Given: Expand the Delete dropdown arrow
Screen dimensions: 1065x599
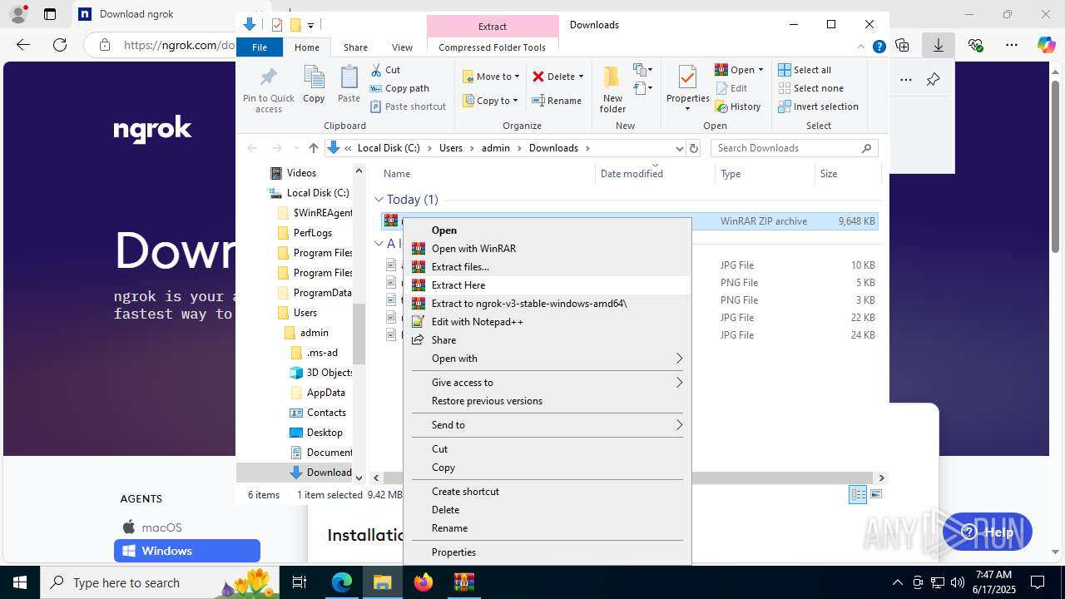Looking at the screenshot, I should point(581,77).
